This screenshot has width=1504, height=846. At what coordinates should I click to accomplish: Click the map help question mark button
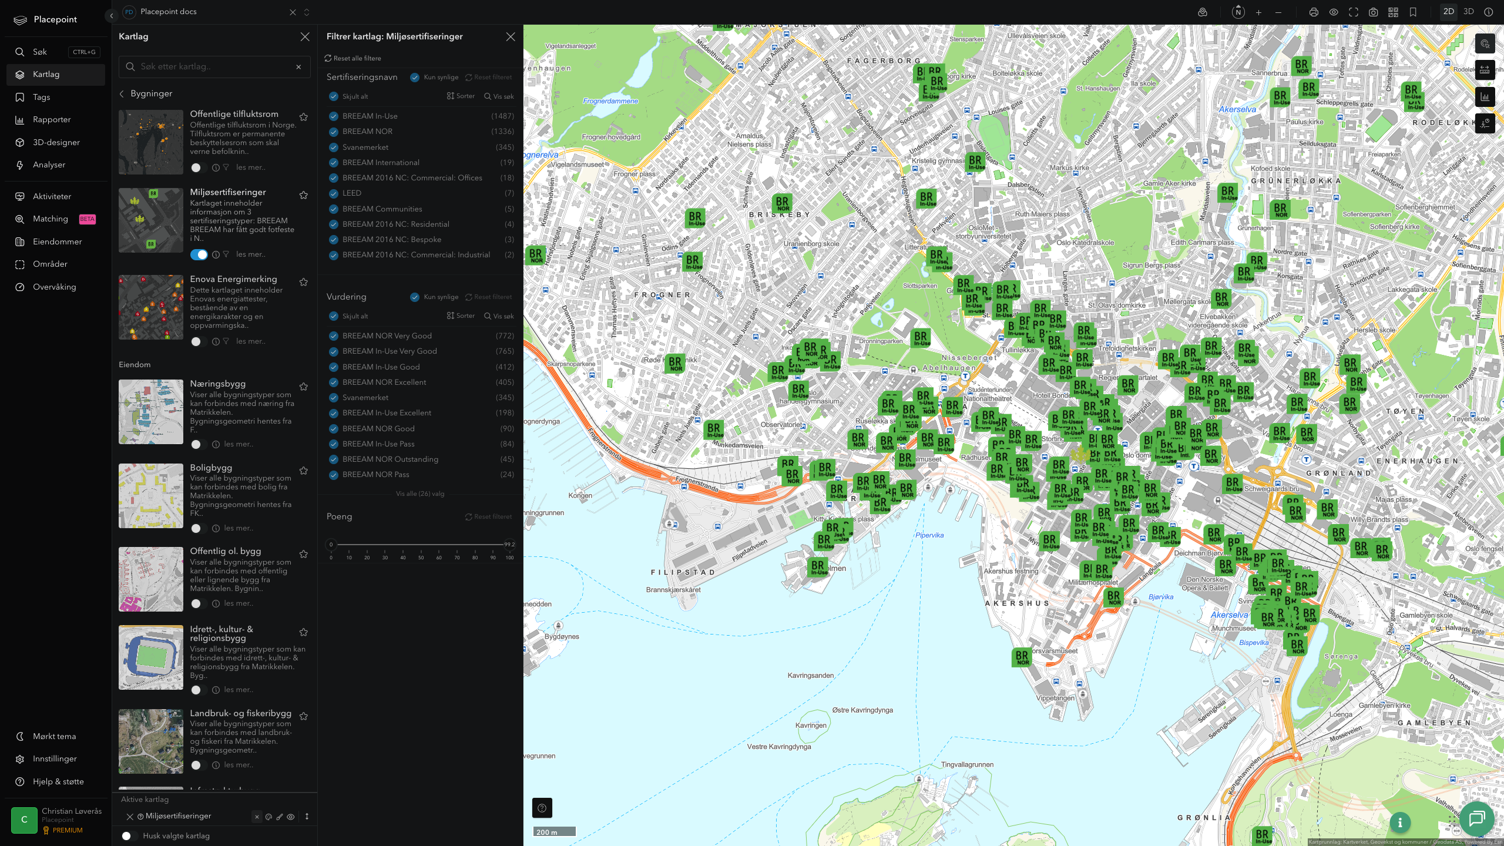pyautogui.click(x=542, y=808)
